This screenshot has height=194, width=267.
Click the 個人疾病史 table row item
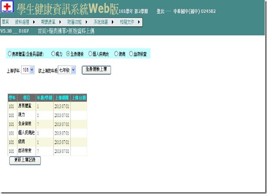[26, 133]
